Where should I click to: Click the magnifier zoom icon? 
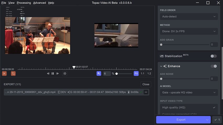click(99, 73)
